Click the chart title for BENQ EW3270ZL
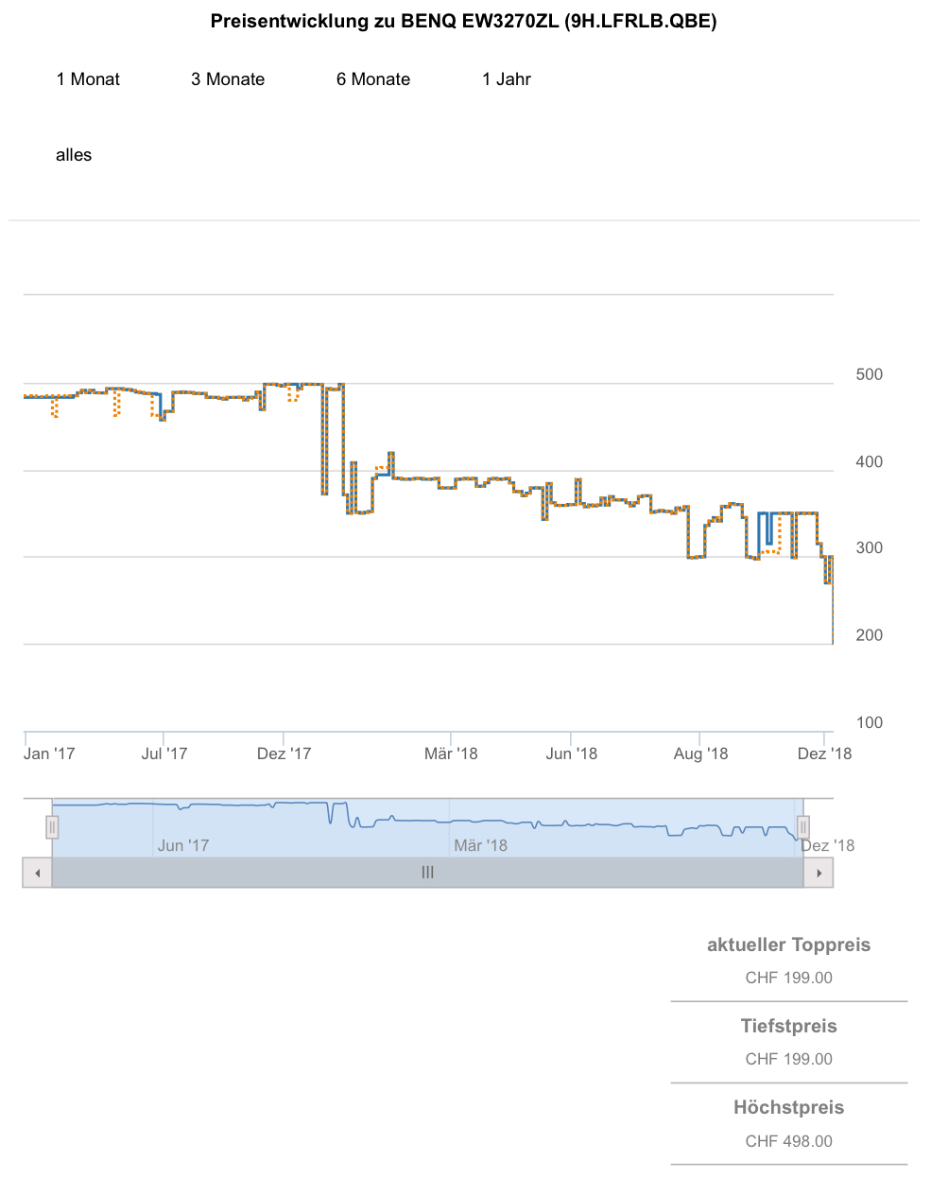The width and height of the screenshot is (931, 1178). [463, 21]
